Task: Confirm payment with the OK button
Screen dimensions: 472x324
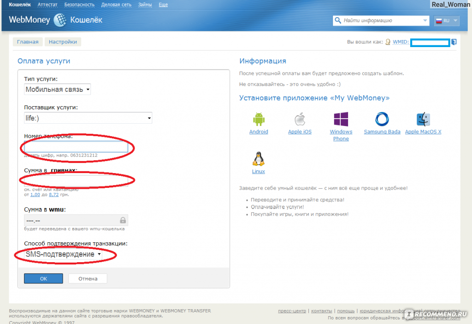Action: 43,278
